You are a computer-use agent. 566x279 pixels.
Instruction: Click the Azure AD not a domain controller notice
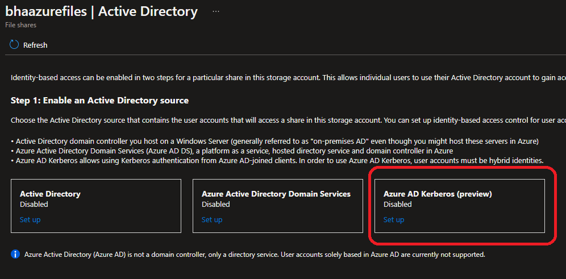(x=255, y=255)
